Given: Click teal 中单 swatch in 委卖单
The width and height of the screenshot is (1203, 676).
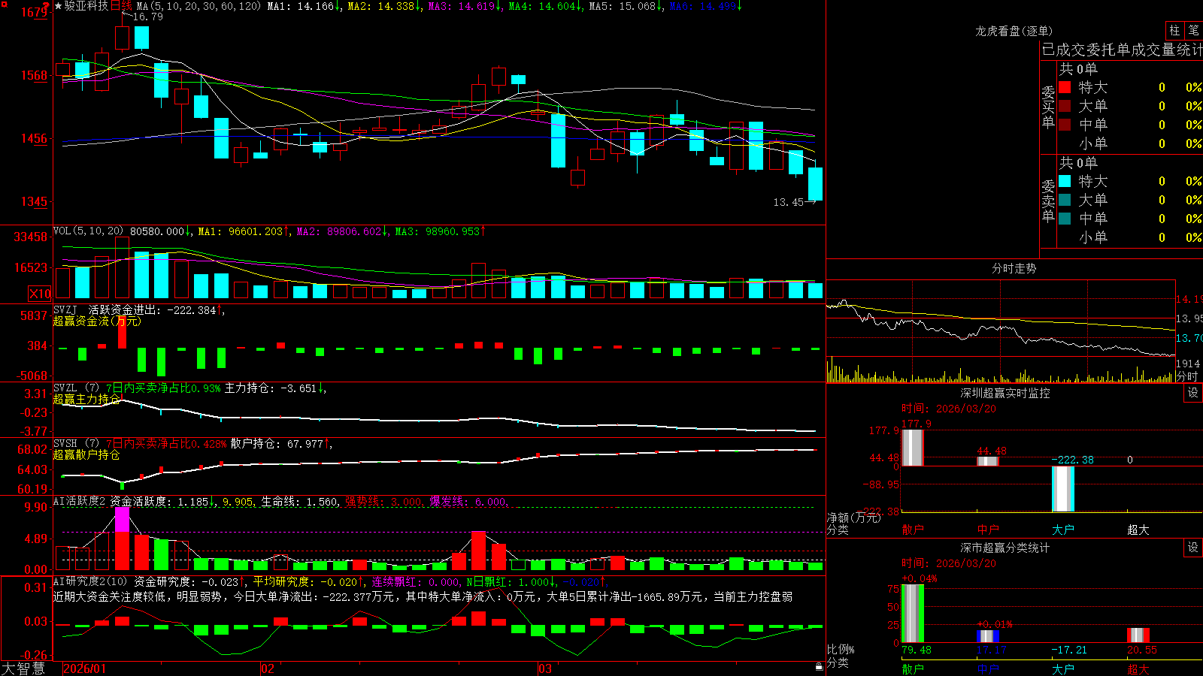Looking at the screenshot, I should click(x=1065, y=219).
